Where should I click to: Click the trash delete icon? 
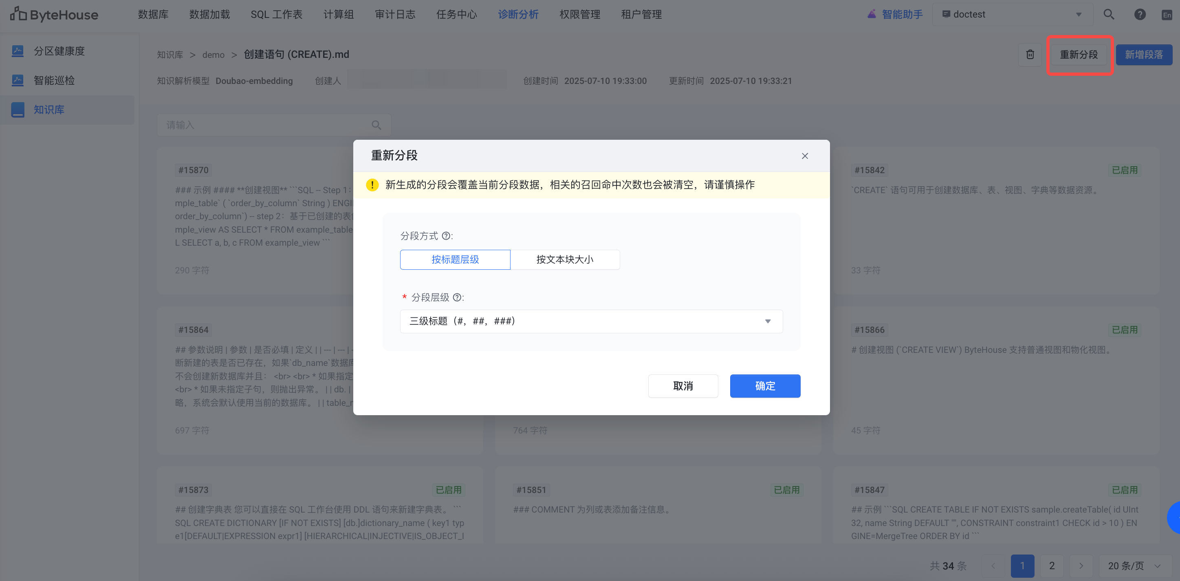(x=1030, y=55)
